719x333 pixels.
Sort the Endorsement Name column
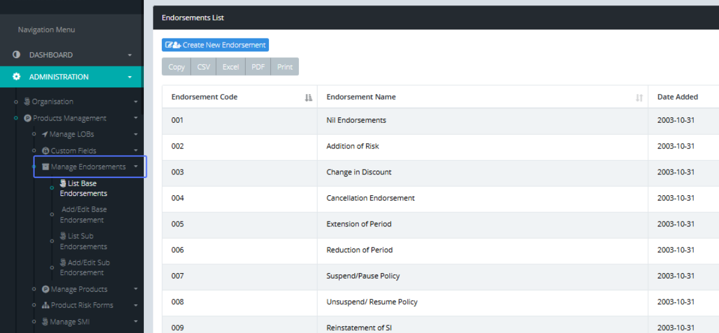click(639, 98)
